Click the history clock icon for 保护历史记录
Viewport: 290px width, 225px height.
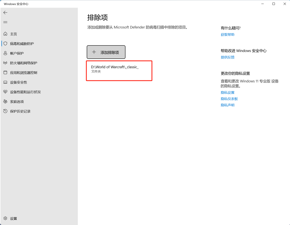coord(5,111)
